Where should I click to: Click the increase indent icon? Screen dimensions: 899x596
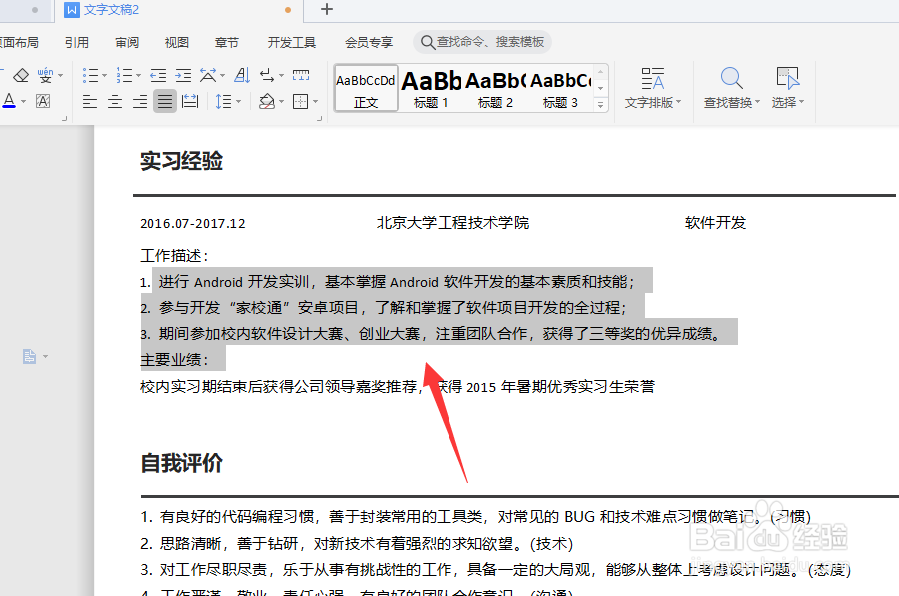(x=183, y=75)
